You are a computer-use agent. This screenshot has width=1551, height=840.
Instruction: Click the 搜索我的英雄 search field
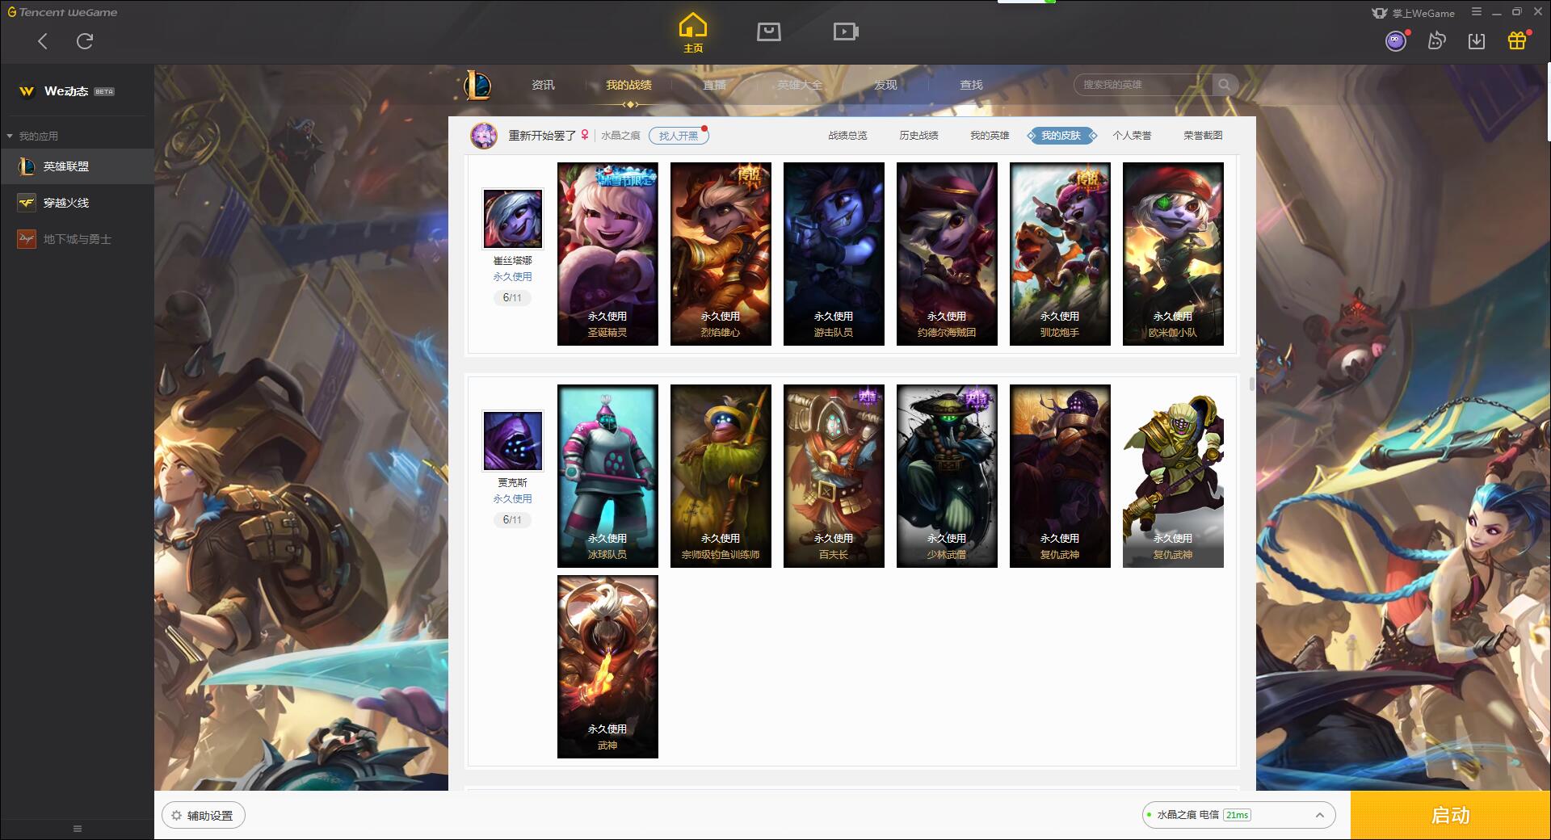point(1143,85)
